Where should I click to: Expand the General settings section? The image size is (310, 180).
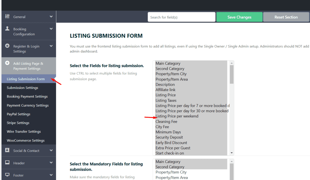pyautogui.click(x=51, y=17)
